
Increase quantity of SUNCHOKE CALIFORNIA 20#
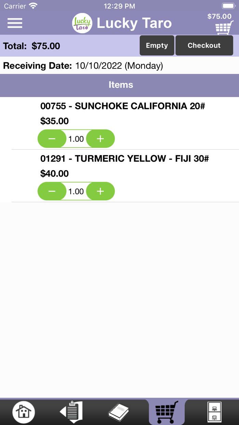[100, 139]
